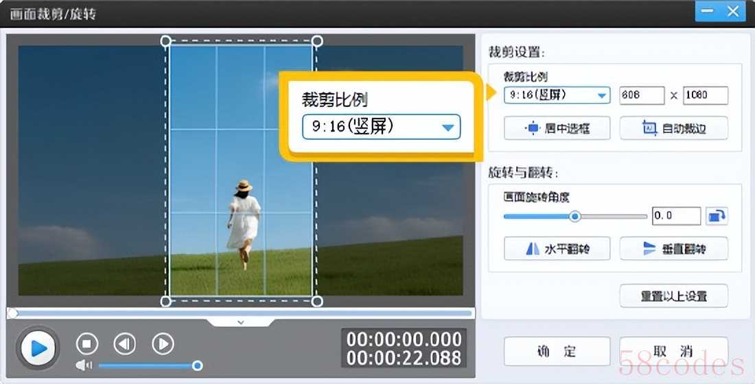Center the crop box with 居中选框

(557, 128)
